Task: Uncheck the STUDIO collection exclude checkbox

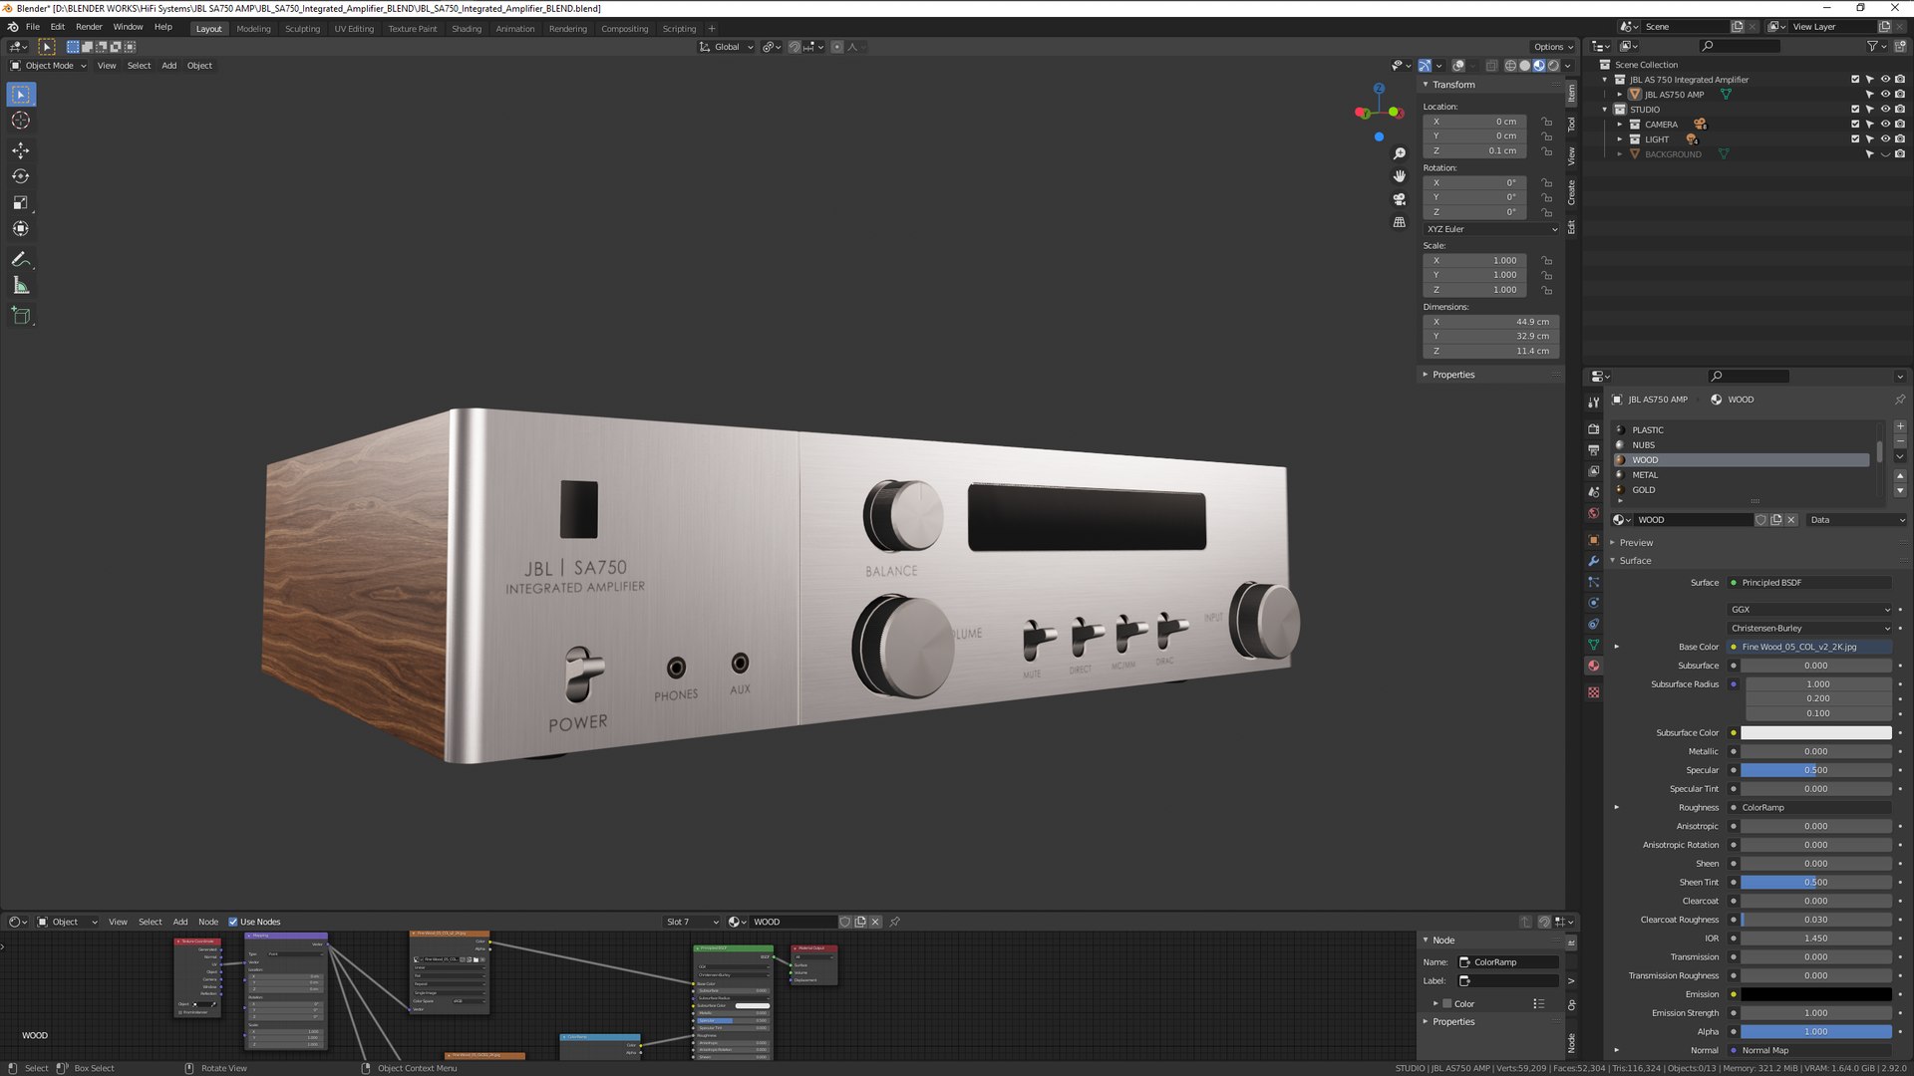Action: [x=1855, y=110]
